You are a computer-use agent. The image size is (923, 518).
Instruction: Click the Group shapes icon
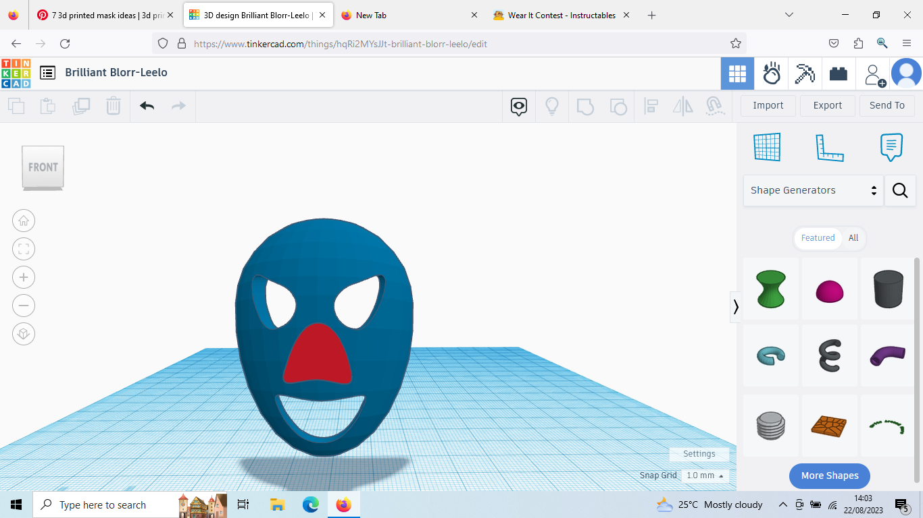point(585,106)
